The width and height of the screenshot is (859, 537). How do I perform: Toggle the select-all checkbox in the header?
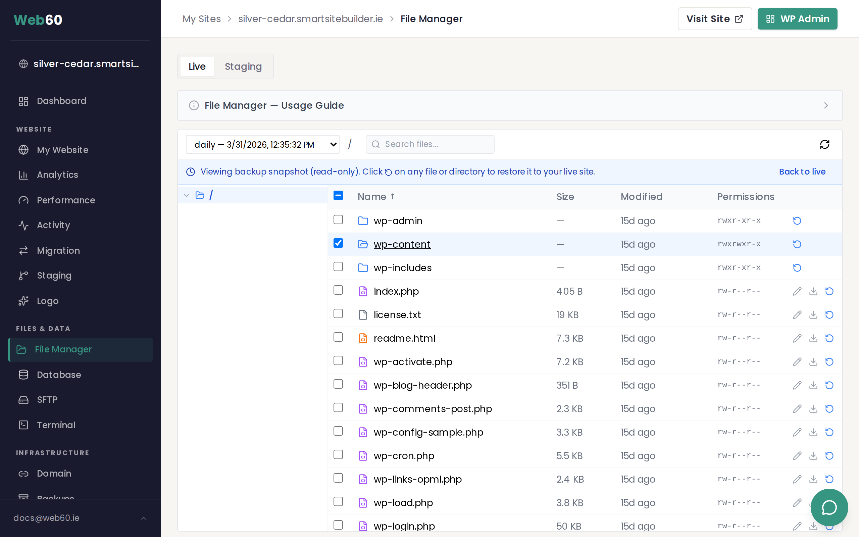click(338, 195)
